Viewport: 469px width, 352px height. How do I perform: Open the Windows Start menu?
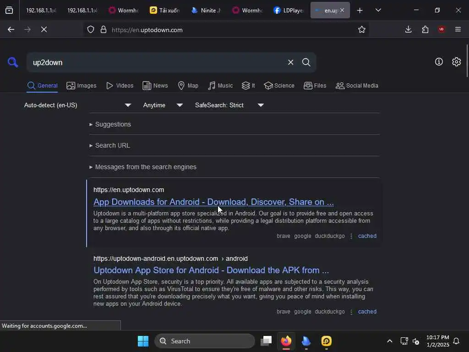coord(143,341)
